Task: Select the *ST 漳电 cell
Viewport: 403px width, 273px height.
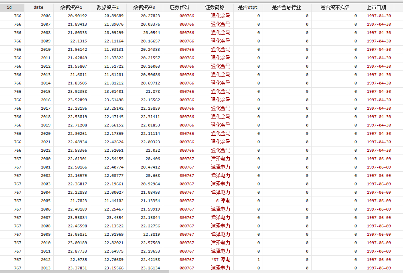Action: pyautogui.click(x=221, y=259)
